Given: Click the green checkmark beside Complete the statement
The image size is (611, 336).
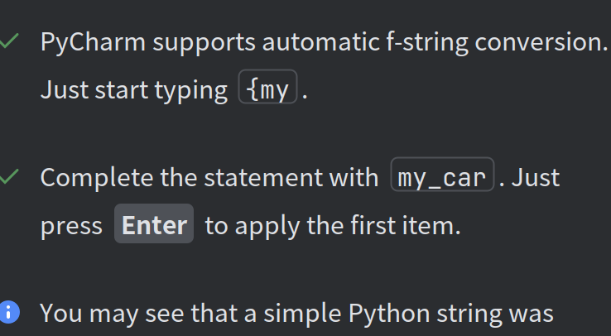Looking at the screenshot, I should [x=9, y=176].
